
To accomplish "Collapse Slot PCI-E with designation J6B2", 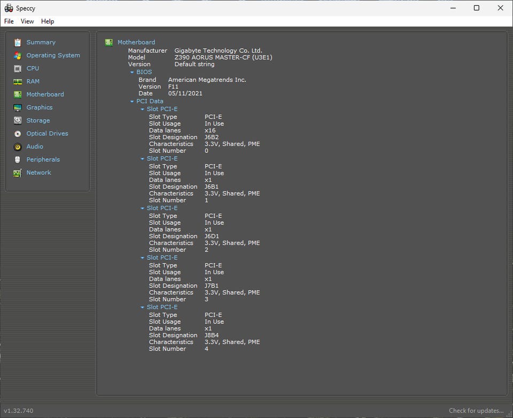I will (143, 110).
